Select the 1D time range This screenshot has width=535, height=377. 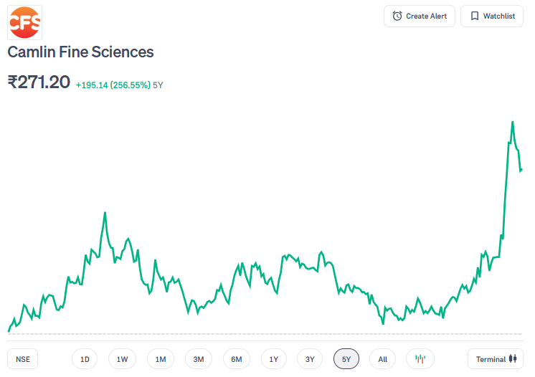point(85,359)
